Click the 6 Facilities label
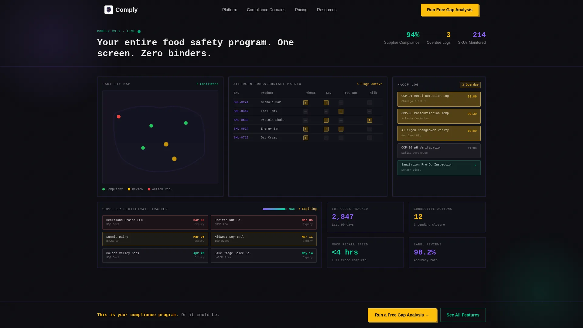Image resolution: width=583 pixels, height=328 pixels. 207,84
